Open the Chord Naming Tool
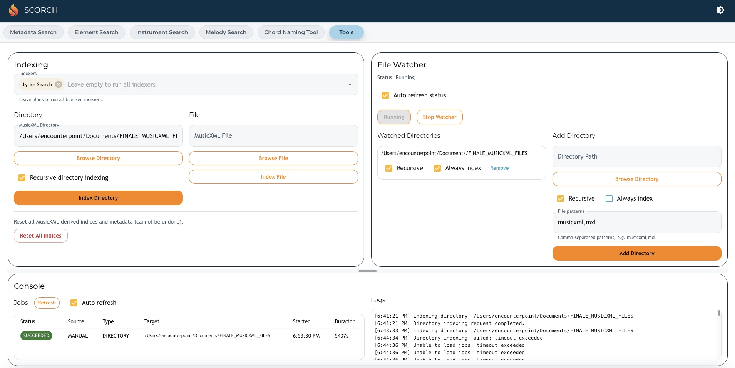 291,32
